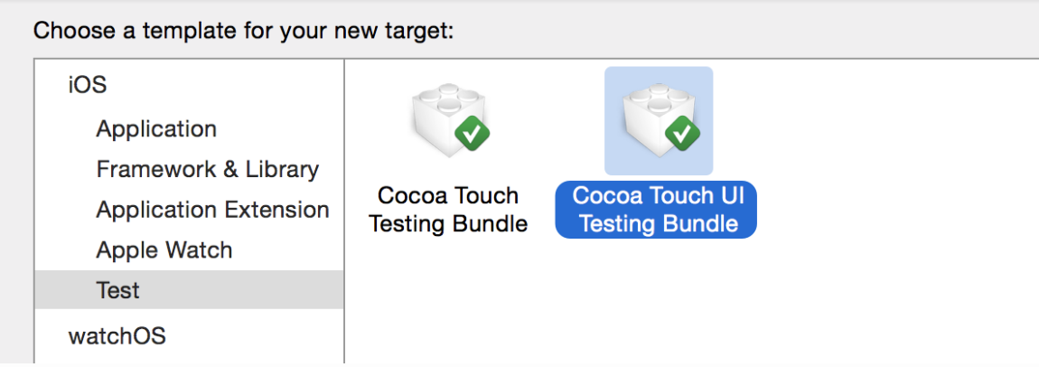Click the selected Test category row
This screenshot has width=1039, height=367.
190,289
